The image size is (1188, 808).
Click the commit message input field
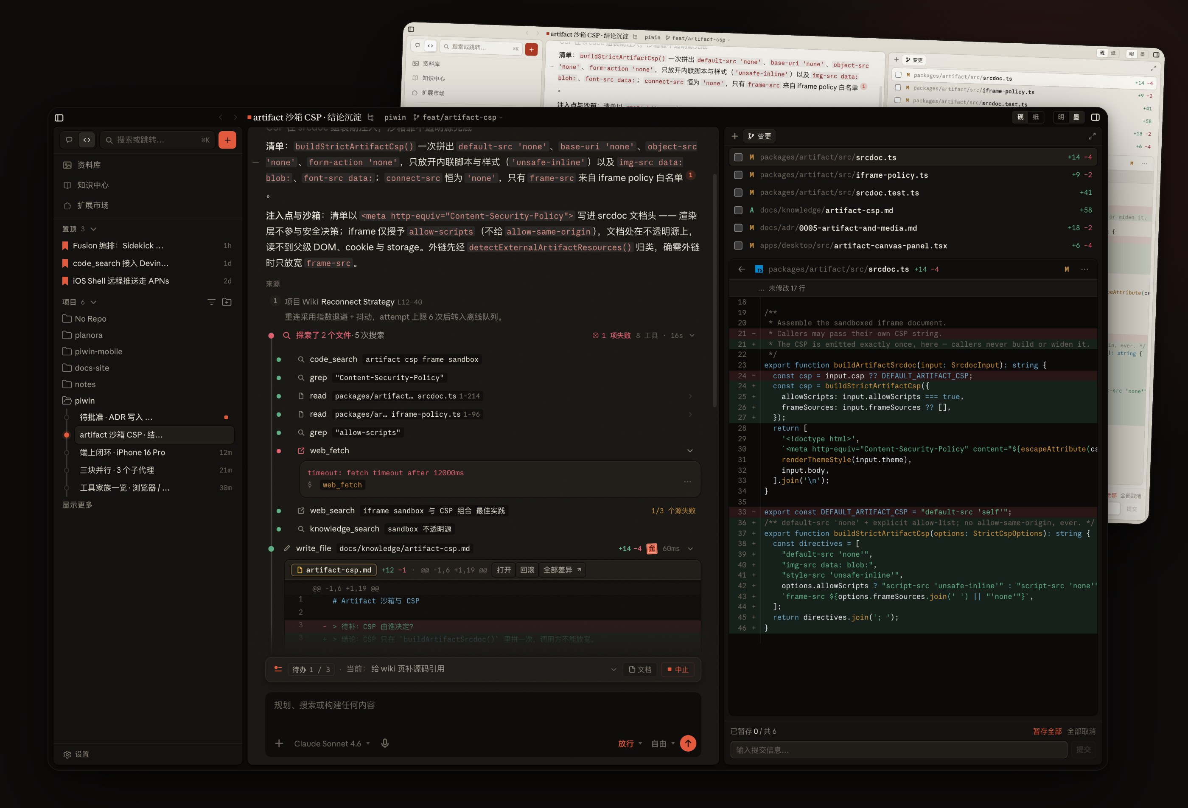coord(899,750)
